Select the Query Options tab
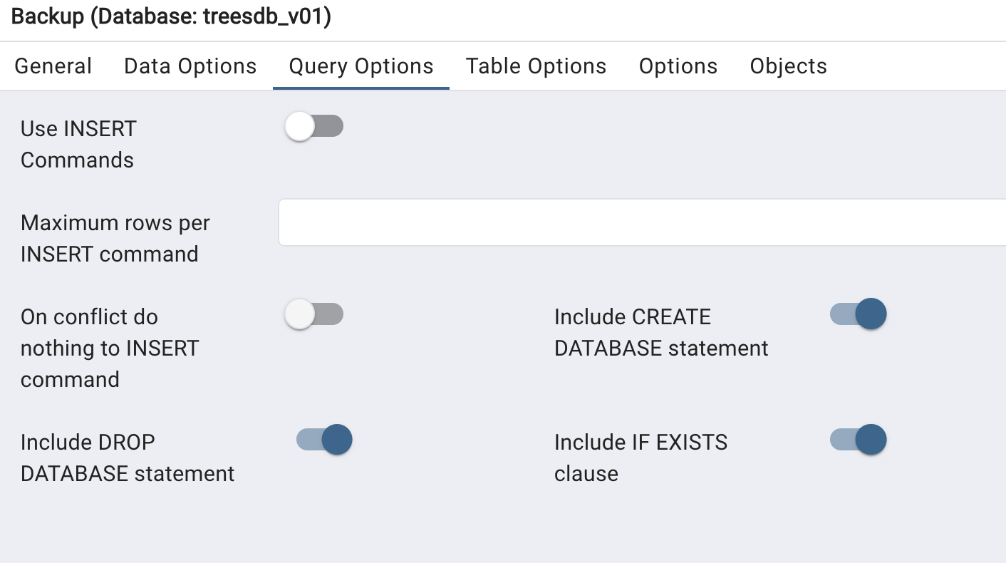1006x563 pixels. (361, 66)
